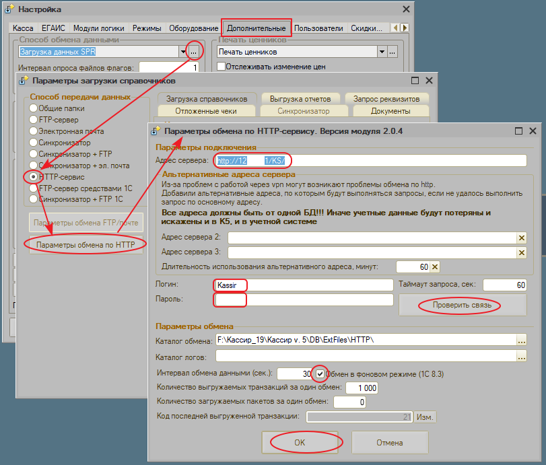Clear alternative address duration with X button
The width and height of the screenshot is (546, 465).
pyautogui.click(x=435, y=267)
